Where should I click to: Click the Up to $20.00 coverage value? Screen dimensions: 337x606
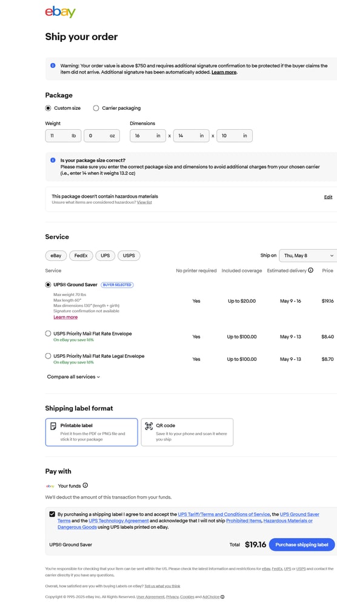coord(241,301)
